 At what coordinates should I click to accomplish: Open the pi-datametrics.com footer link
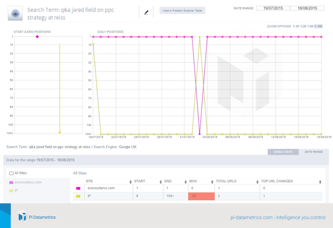click(251, 217)
